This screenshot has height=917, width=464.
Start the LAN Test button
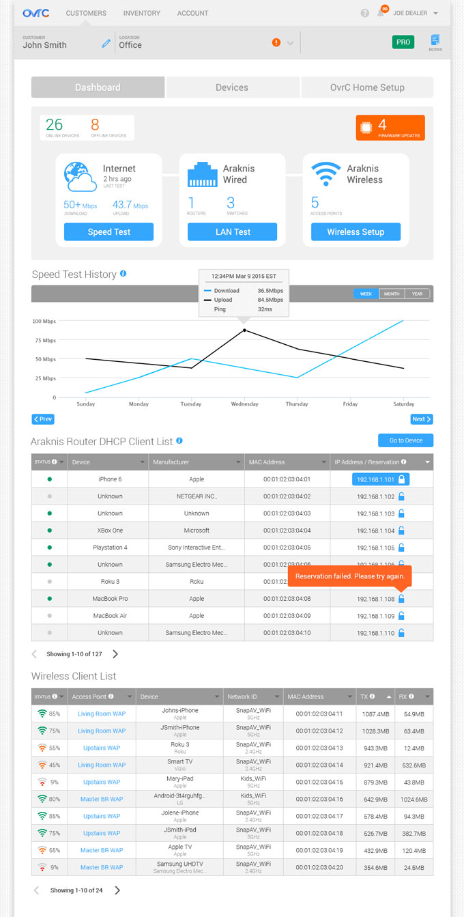click(x=233, y=232)
